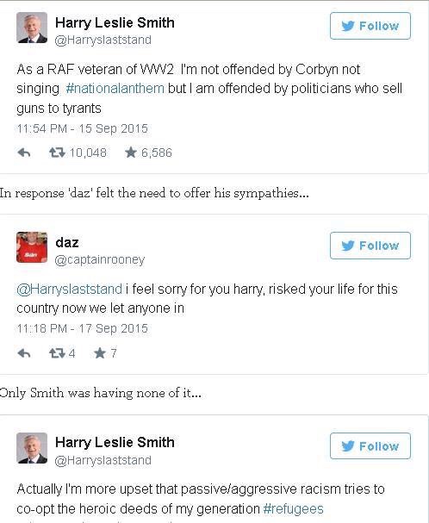This screenshot has width=429, height=523.
Task: Reply to Harry's RAF veteran tweet
Action: [24, 153]
